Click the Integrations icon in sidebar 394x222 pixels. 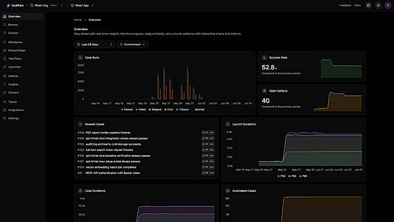coord(5,110)
